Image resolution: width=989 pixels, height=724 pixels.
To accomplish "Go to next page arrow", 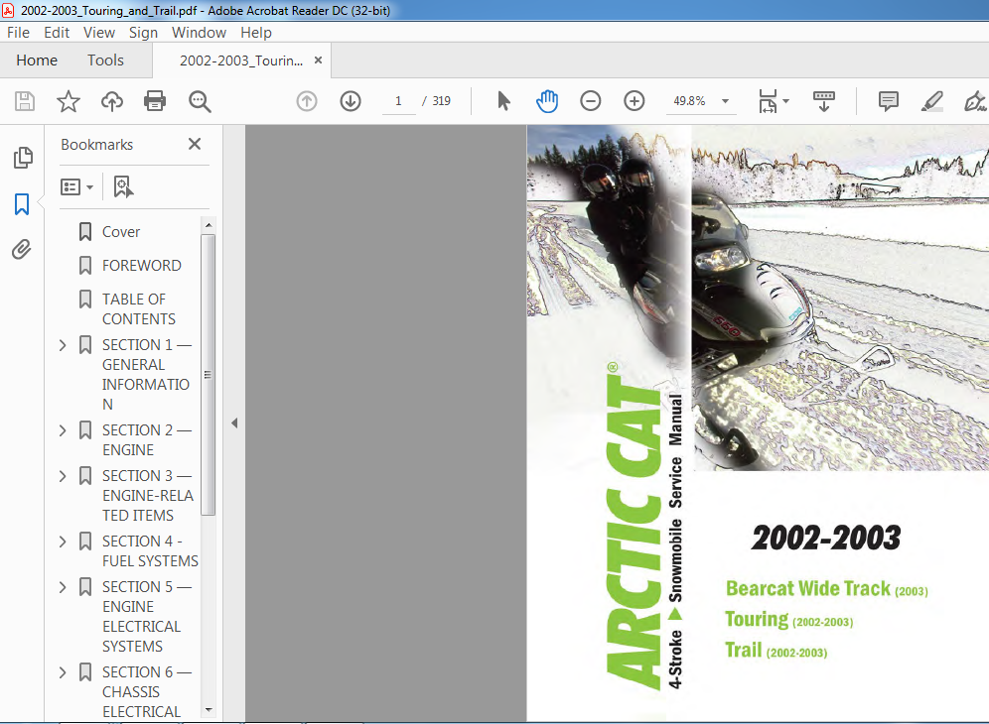I will click(351, 101).
